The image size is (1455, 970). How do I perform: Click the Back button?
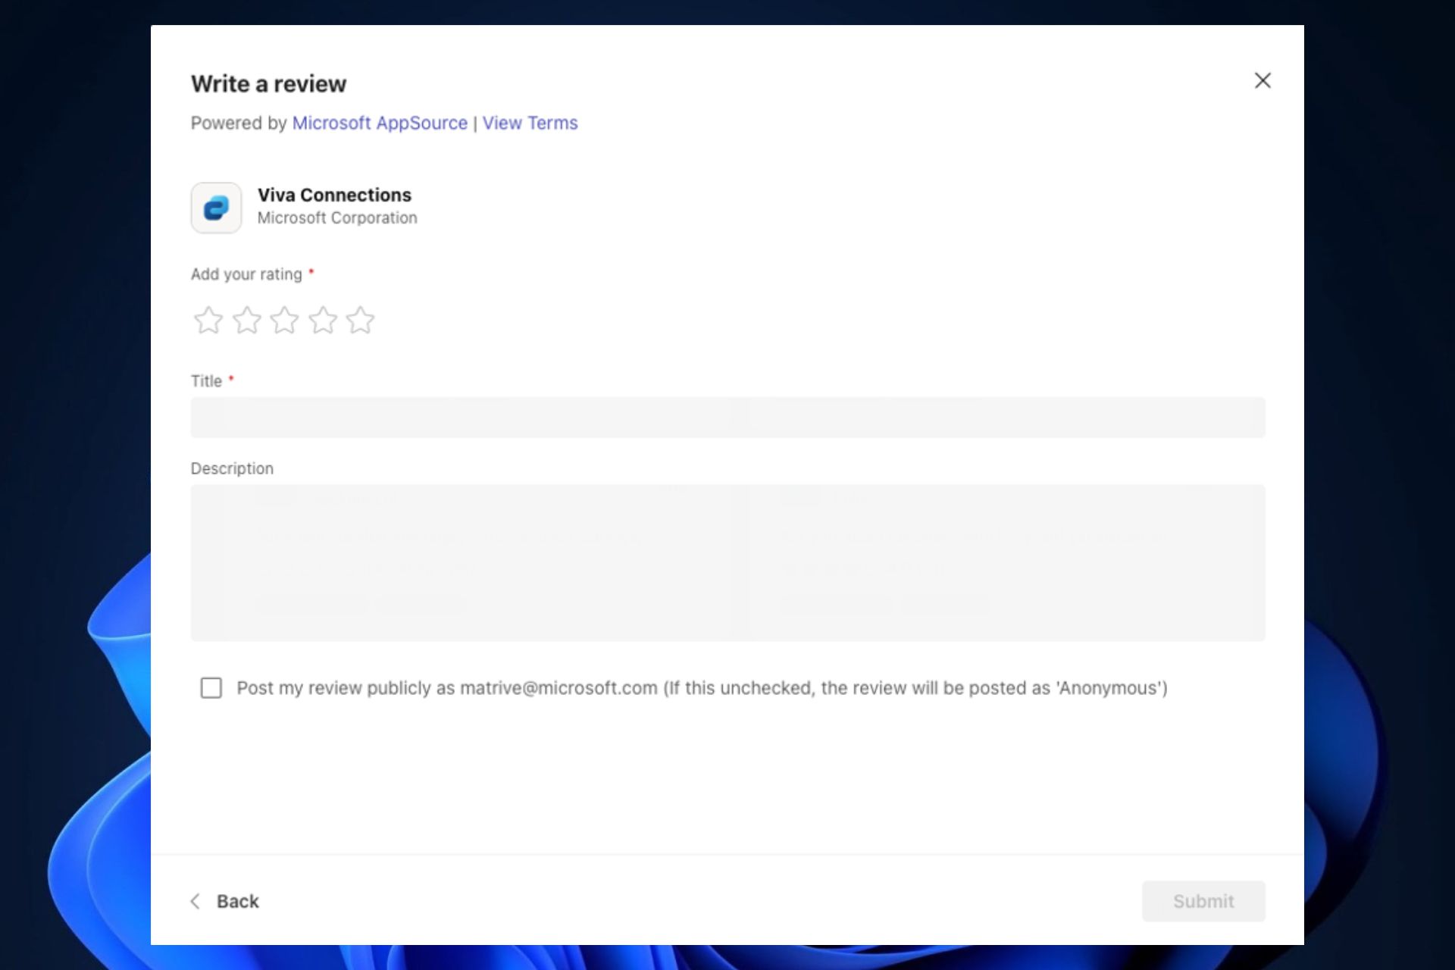[224, 901]
